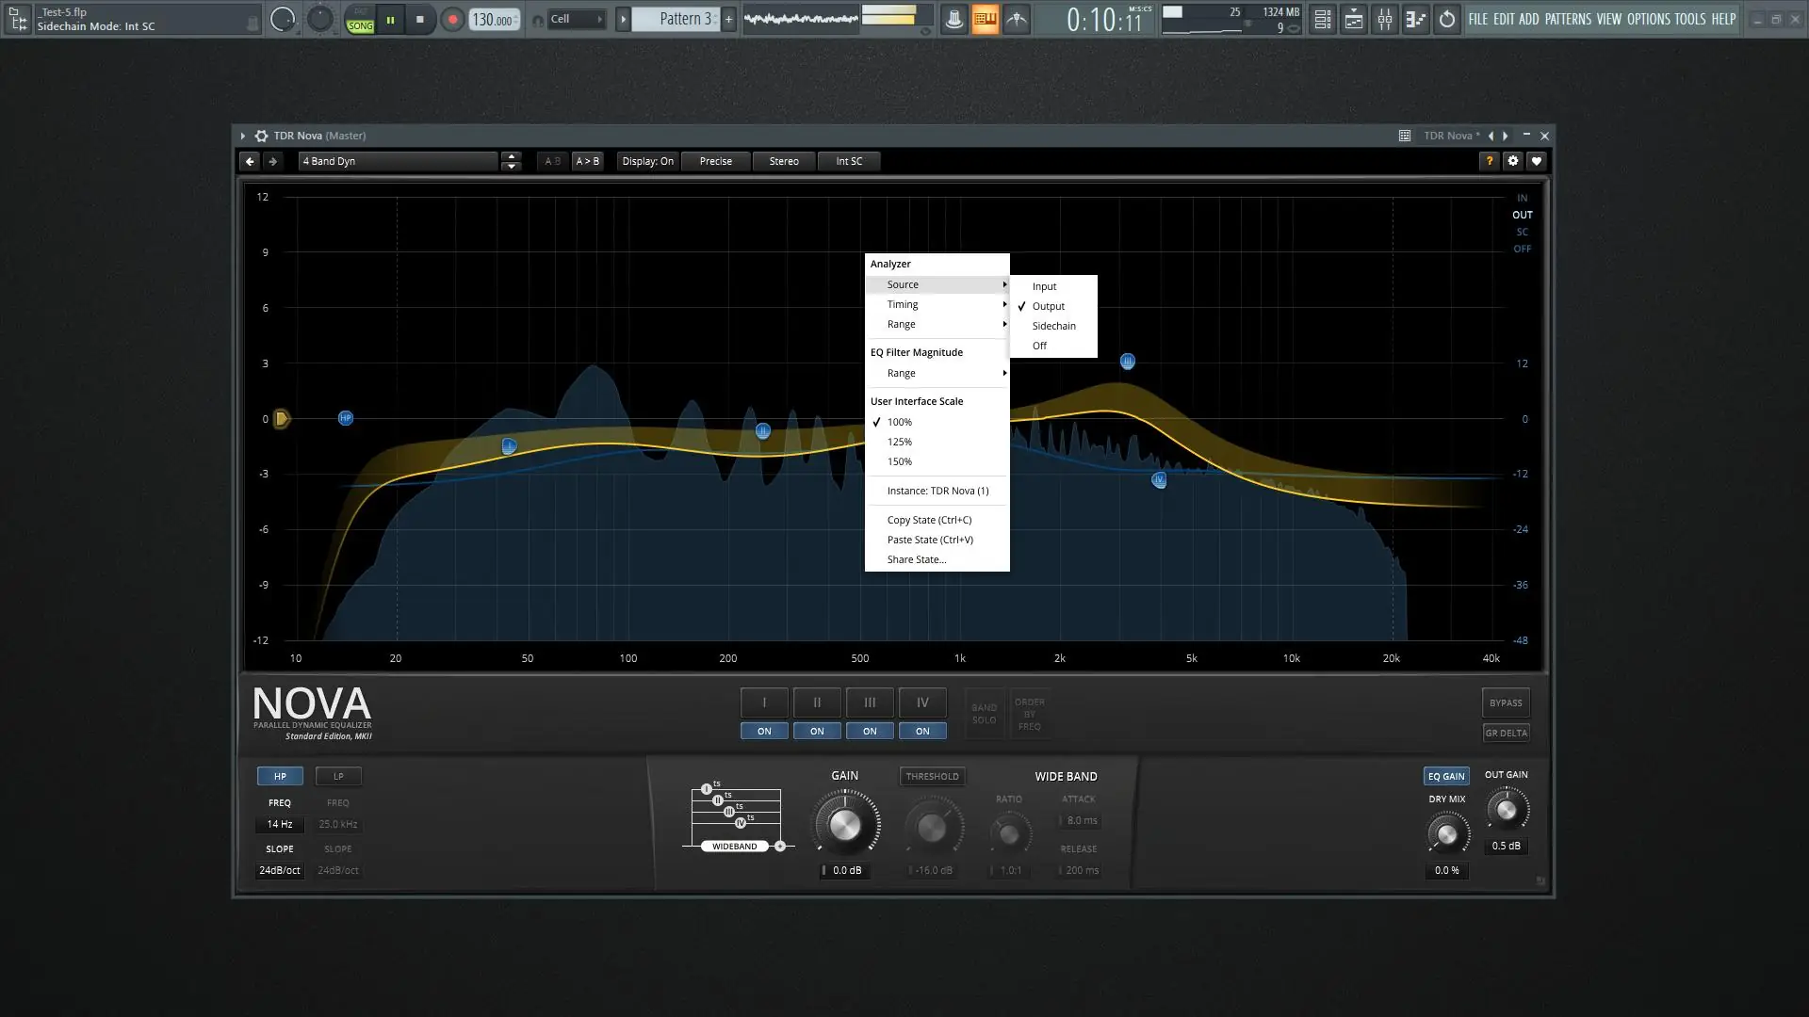
Task: Click the undo arrow in Nova toolbar
Action: pyautogui.click(x=250, y=161)
